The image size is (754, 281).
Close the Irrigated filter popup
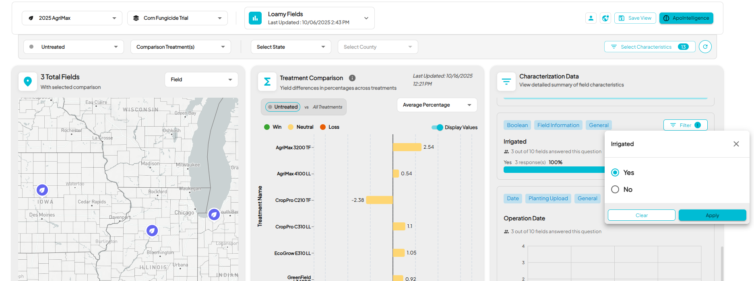pos(736,144)
